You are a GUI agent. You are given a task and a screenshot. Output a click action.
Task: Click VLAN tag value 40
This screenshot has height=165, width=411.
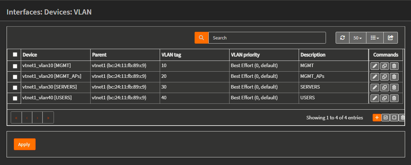click(164, 98)
